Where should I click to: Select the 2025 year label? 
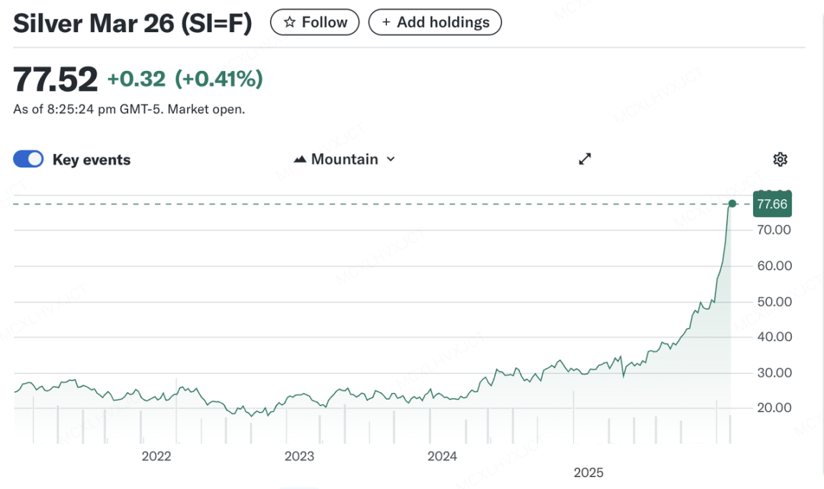pyautogui.click(x=589, y=473)
